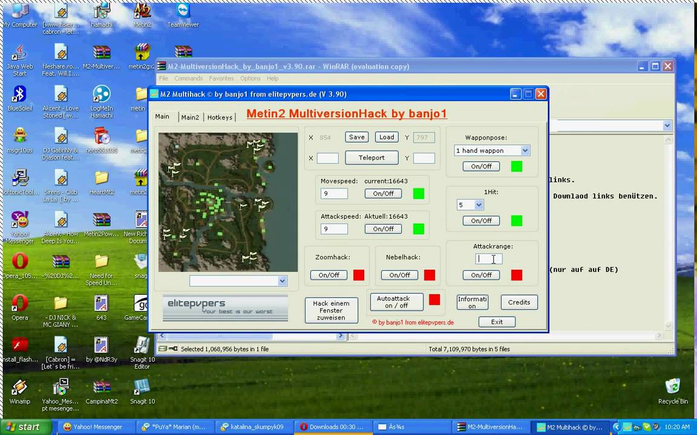Open the Need for Speed Un... folder
This screenshot has width=697, height=435.
[x=102, y=269]
